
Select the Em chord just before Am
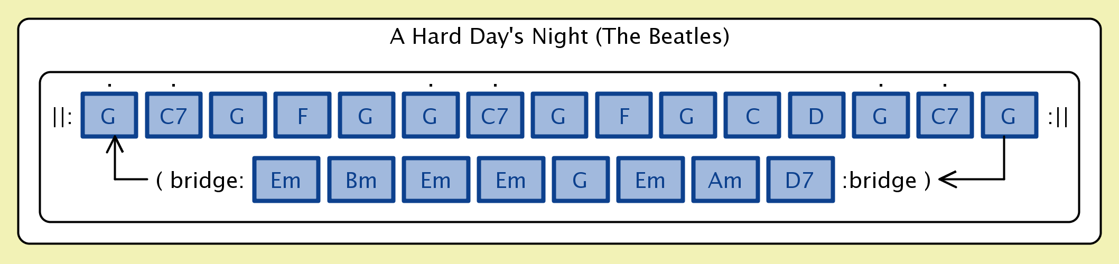[x=650, y=180]
